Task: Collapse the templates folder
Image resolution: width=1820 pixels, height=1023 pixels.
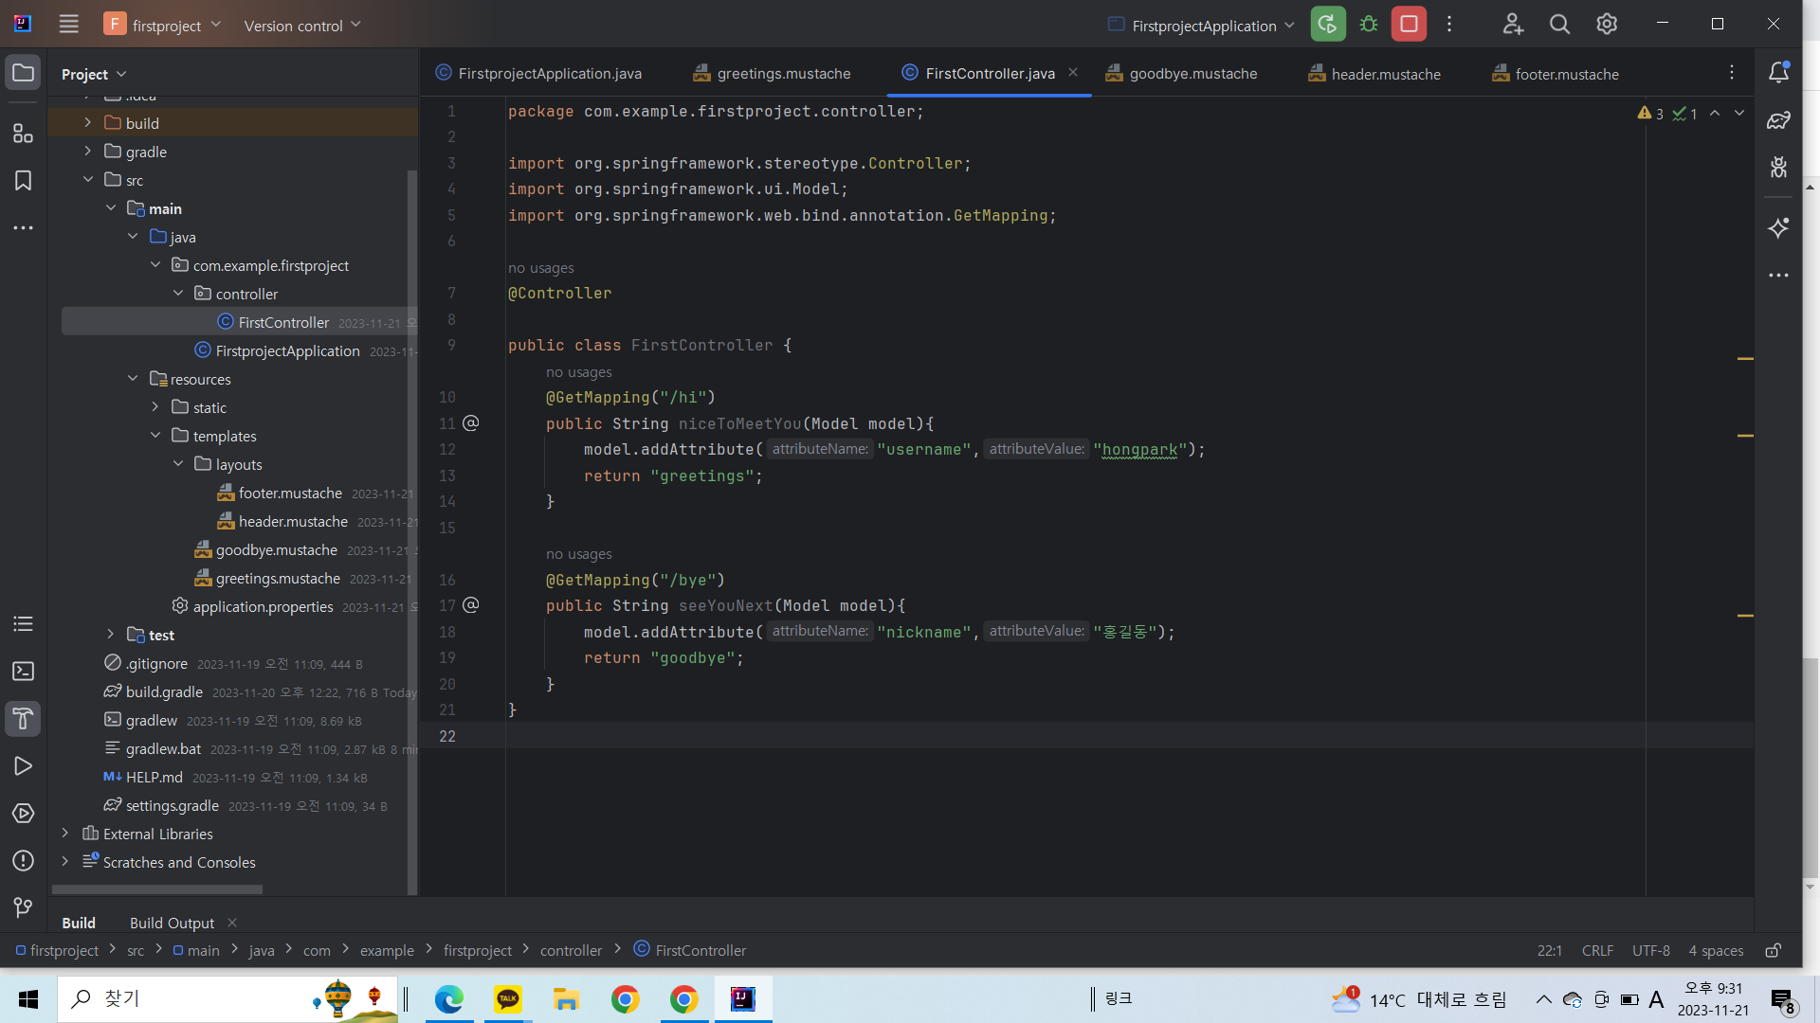Action: click(155, 436)
